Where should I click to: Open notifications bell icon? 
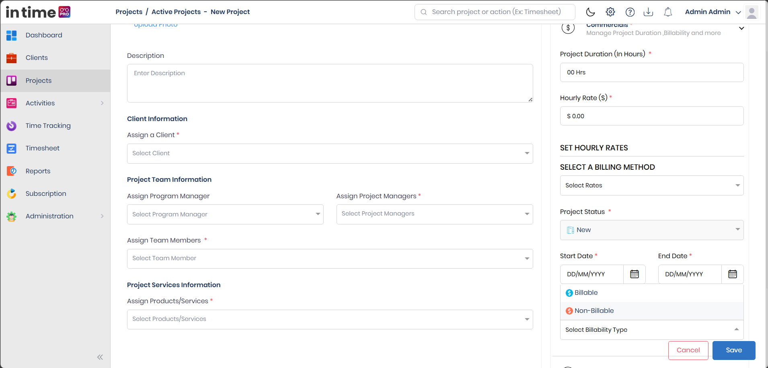pos(668,12)
